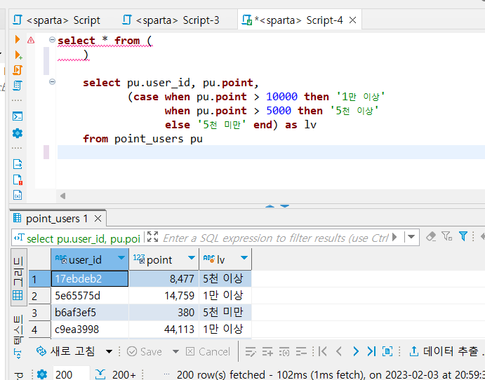Switch to the <sparta> Script tab

click(57, 20)
